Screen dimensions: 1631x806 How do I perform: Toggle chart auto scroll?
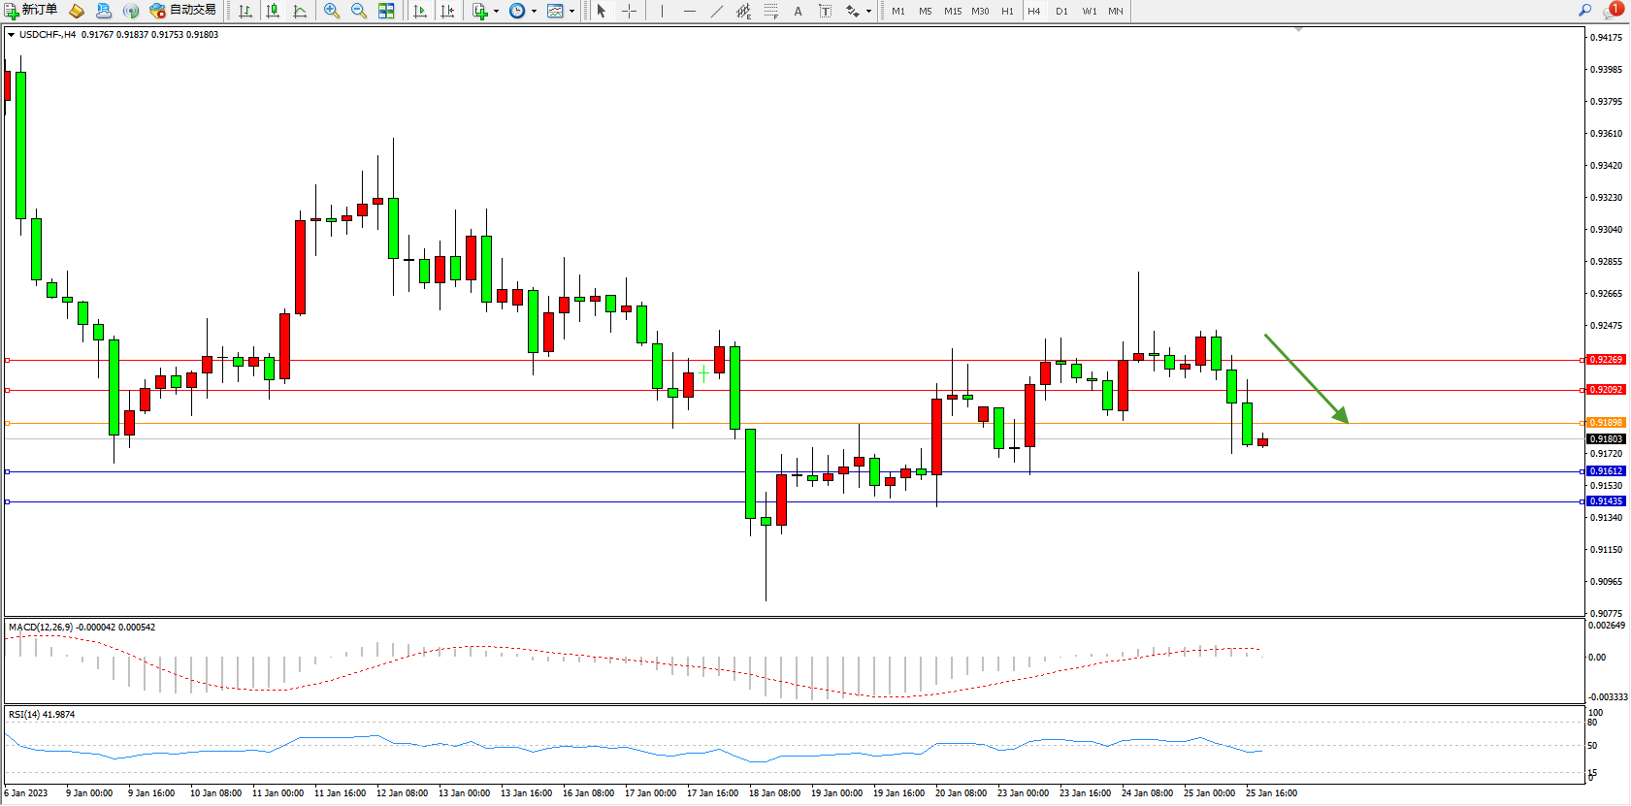420,11
